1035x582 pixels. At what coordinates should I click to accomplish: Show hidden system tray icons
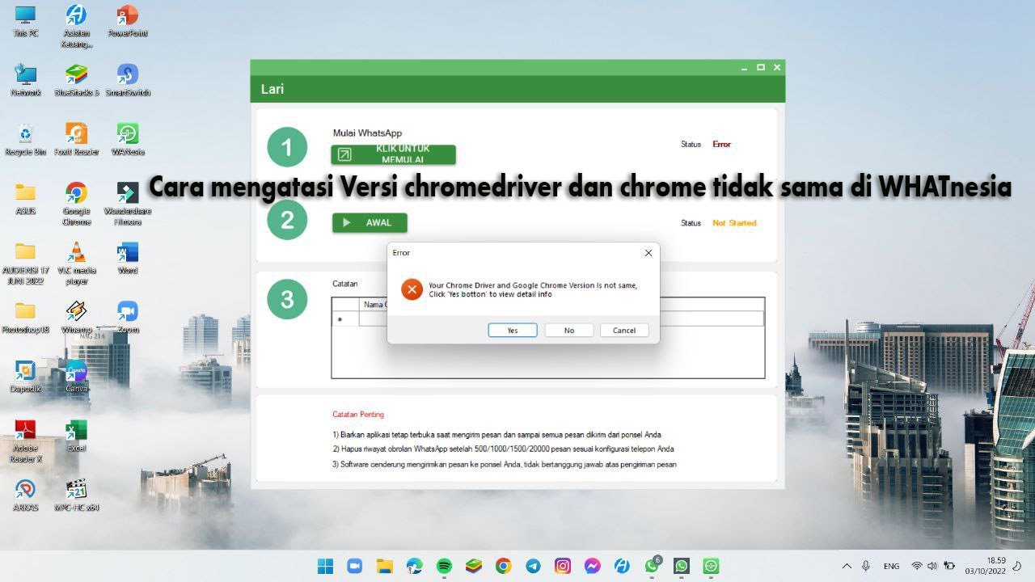847,566
